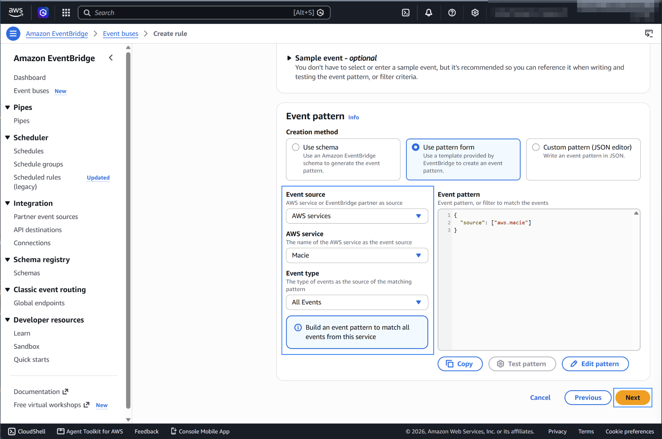Viewport: 662px width, 439px height.
Task: Open Agent Toolkit for AWS in footer
Action: (x=90, y=431)
